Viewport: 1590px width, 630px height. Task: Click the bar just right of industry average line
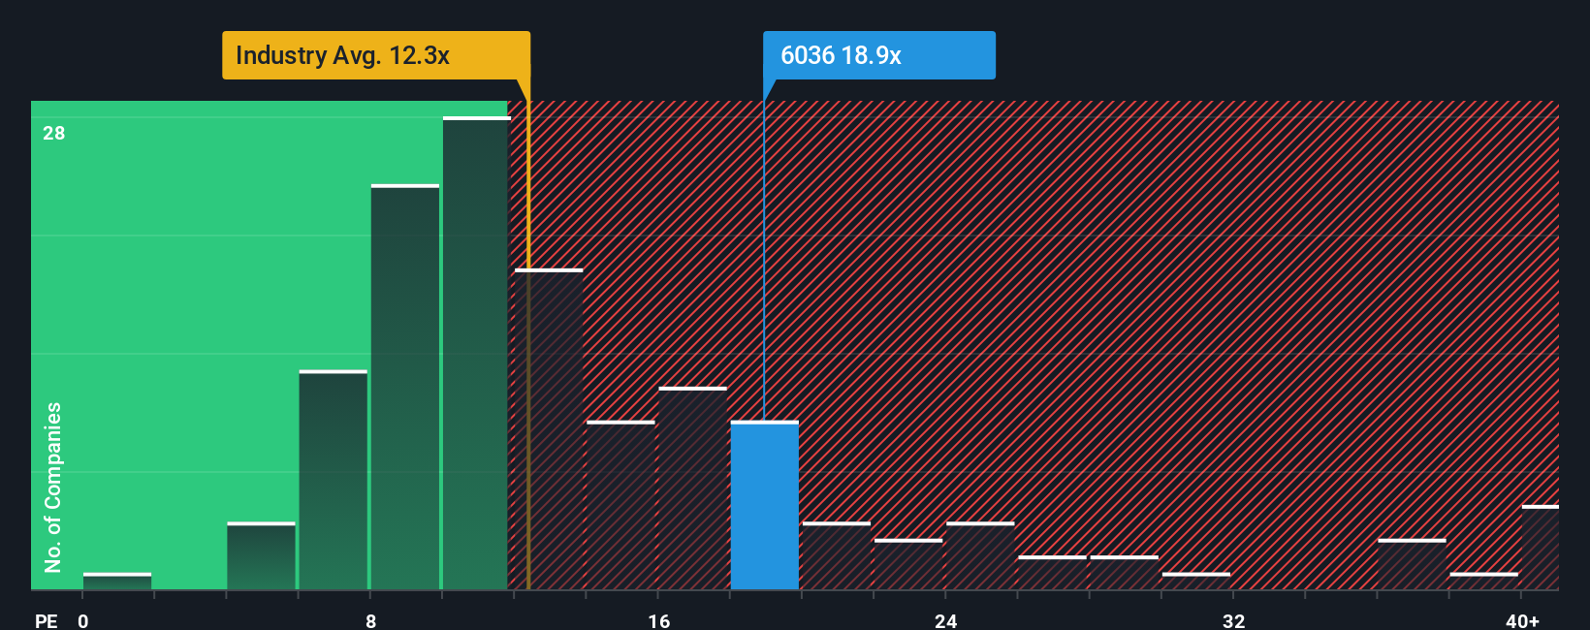point(549,429)
